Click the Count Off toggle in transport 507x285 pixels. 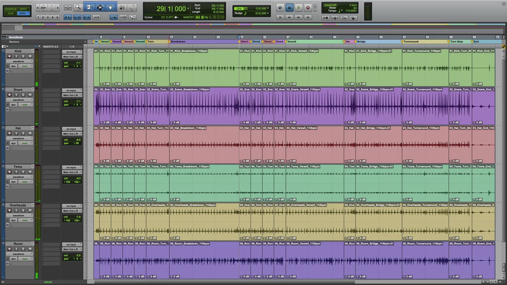[330, 5]
